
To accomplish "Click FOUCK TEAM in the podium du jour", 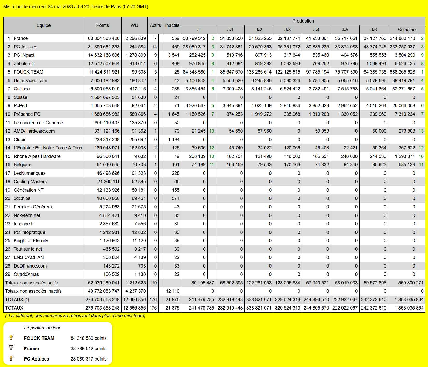I will pos(39,338).
